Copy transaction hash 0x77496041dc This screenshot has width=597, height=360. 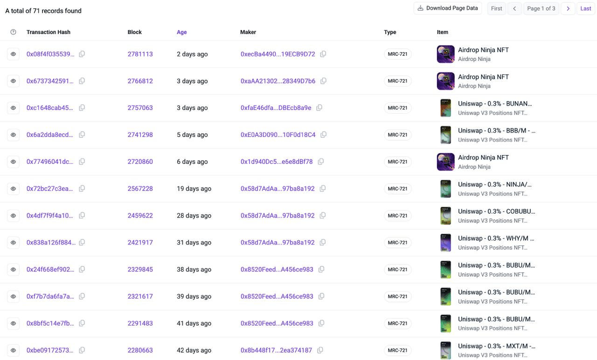[82, 162]
